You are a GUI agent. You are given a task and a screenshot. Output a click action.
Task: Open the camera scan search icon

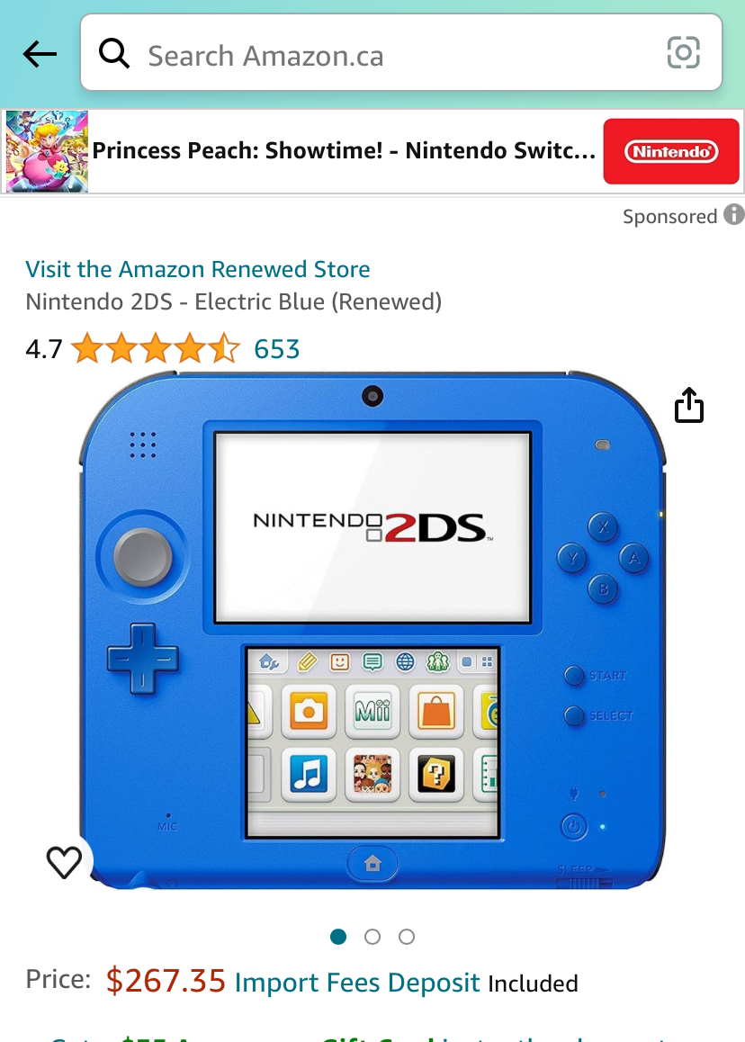coord(683,52)
